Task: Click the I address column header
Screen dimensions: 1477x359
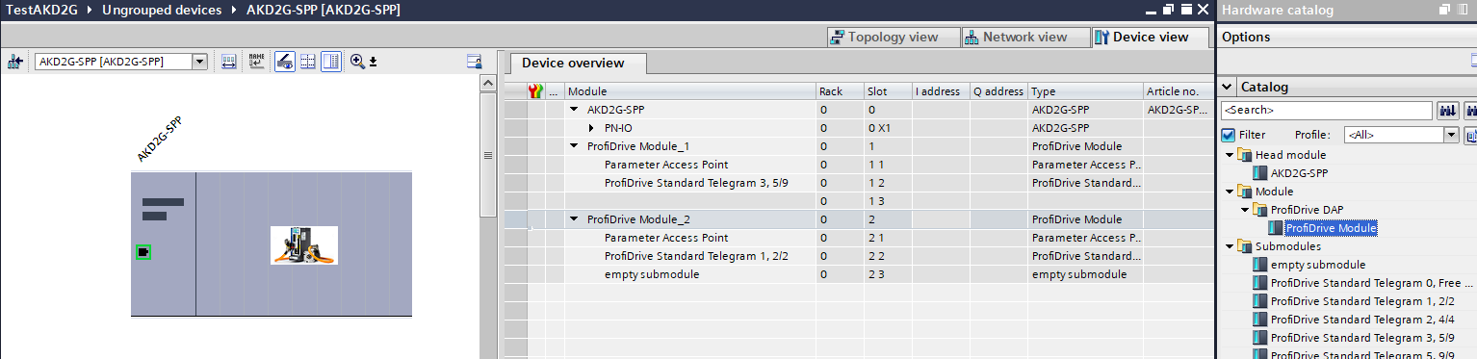Action: pyautogui.click(x=941, y=91)
